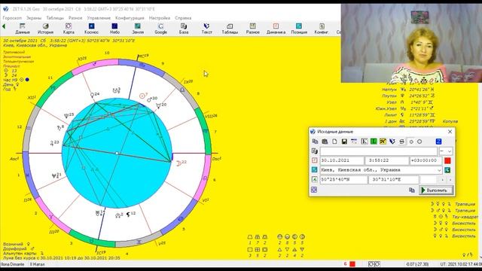Toggle the link icon in dialog toolbar
This screenshot has width=482, height=271.
coord(401,142)
